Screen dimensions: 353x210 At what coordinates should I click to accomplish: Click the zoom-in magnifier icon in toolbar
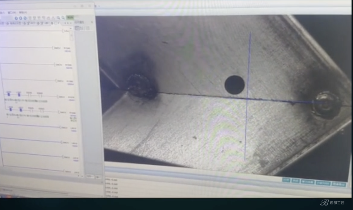coord(59,18)
